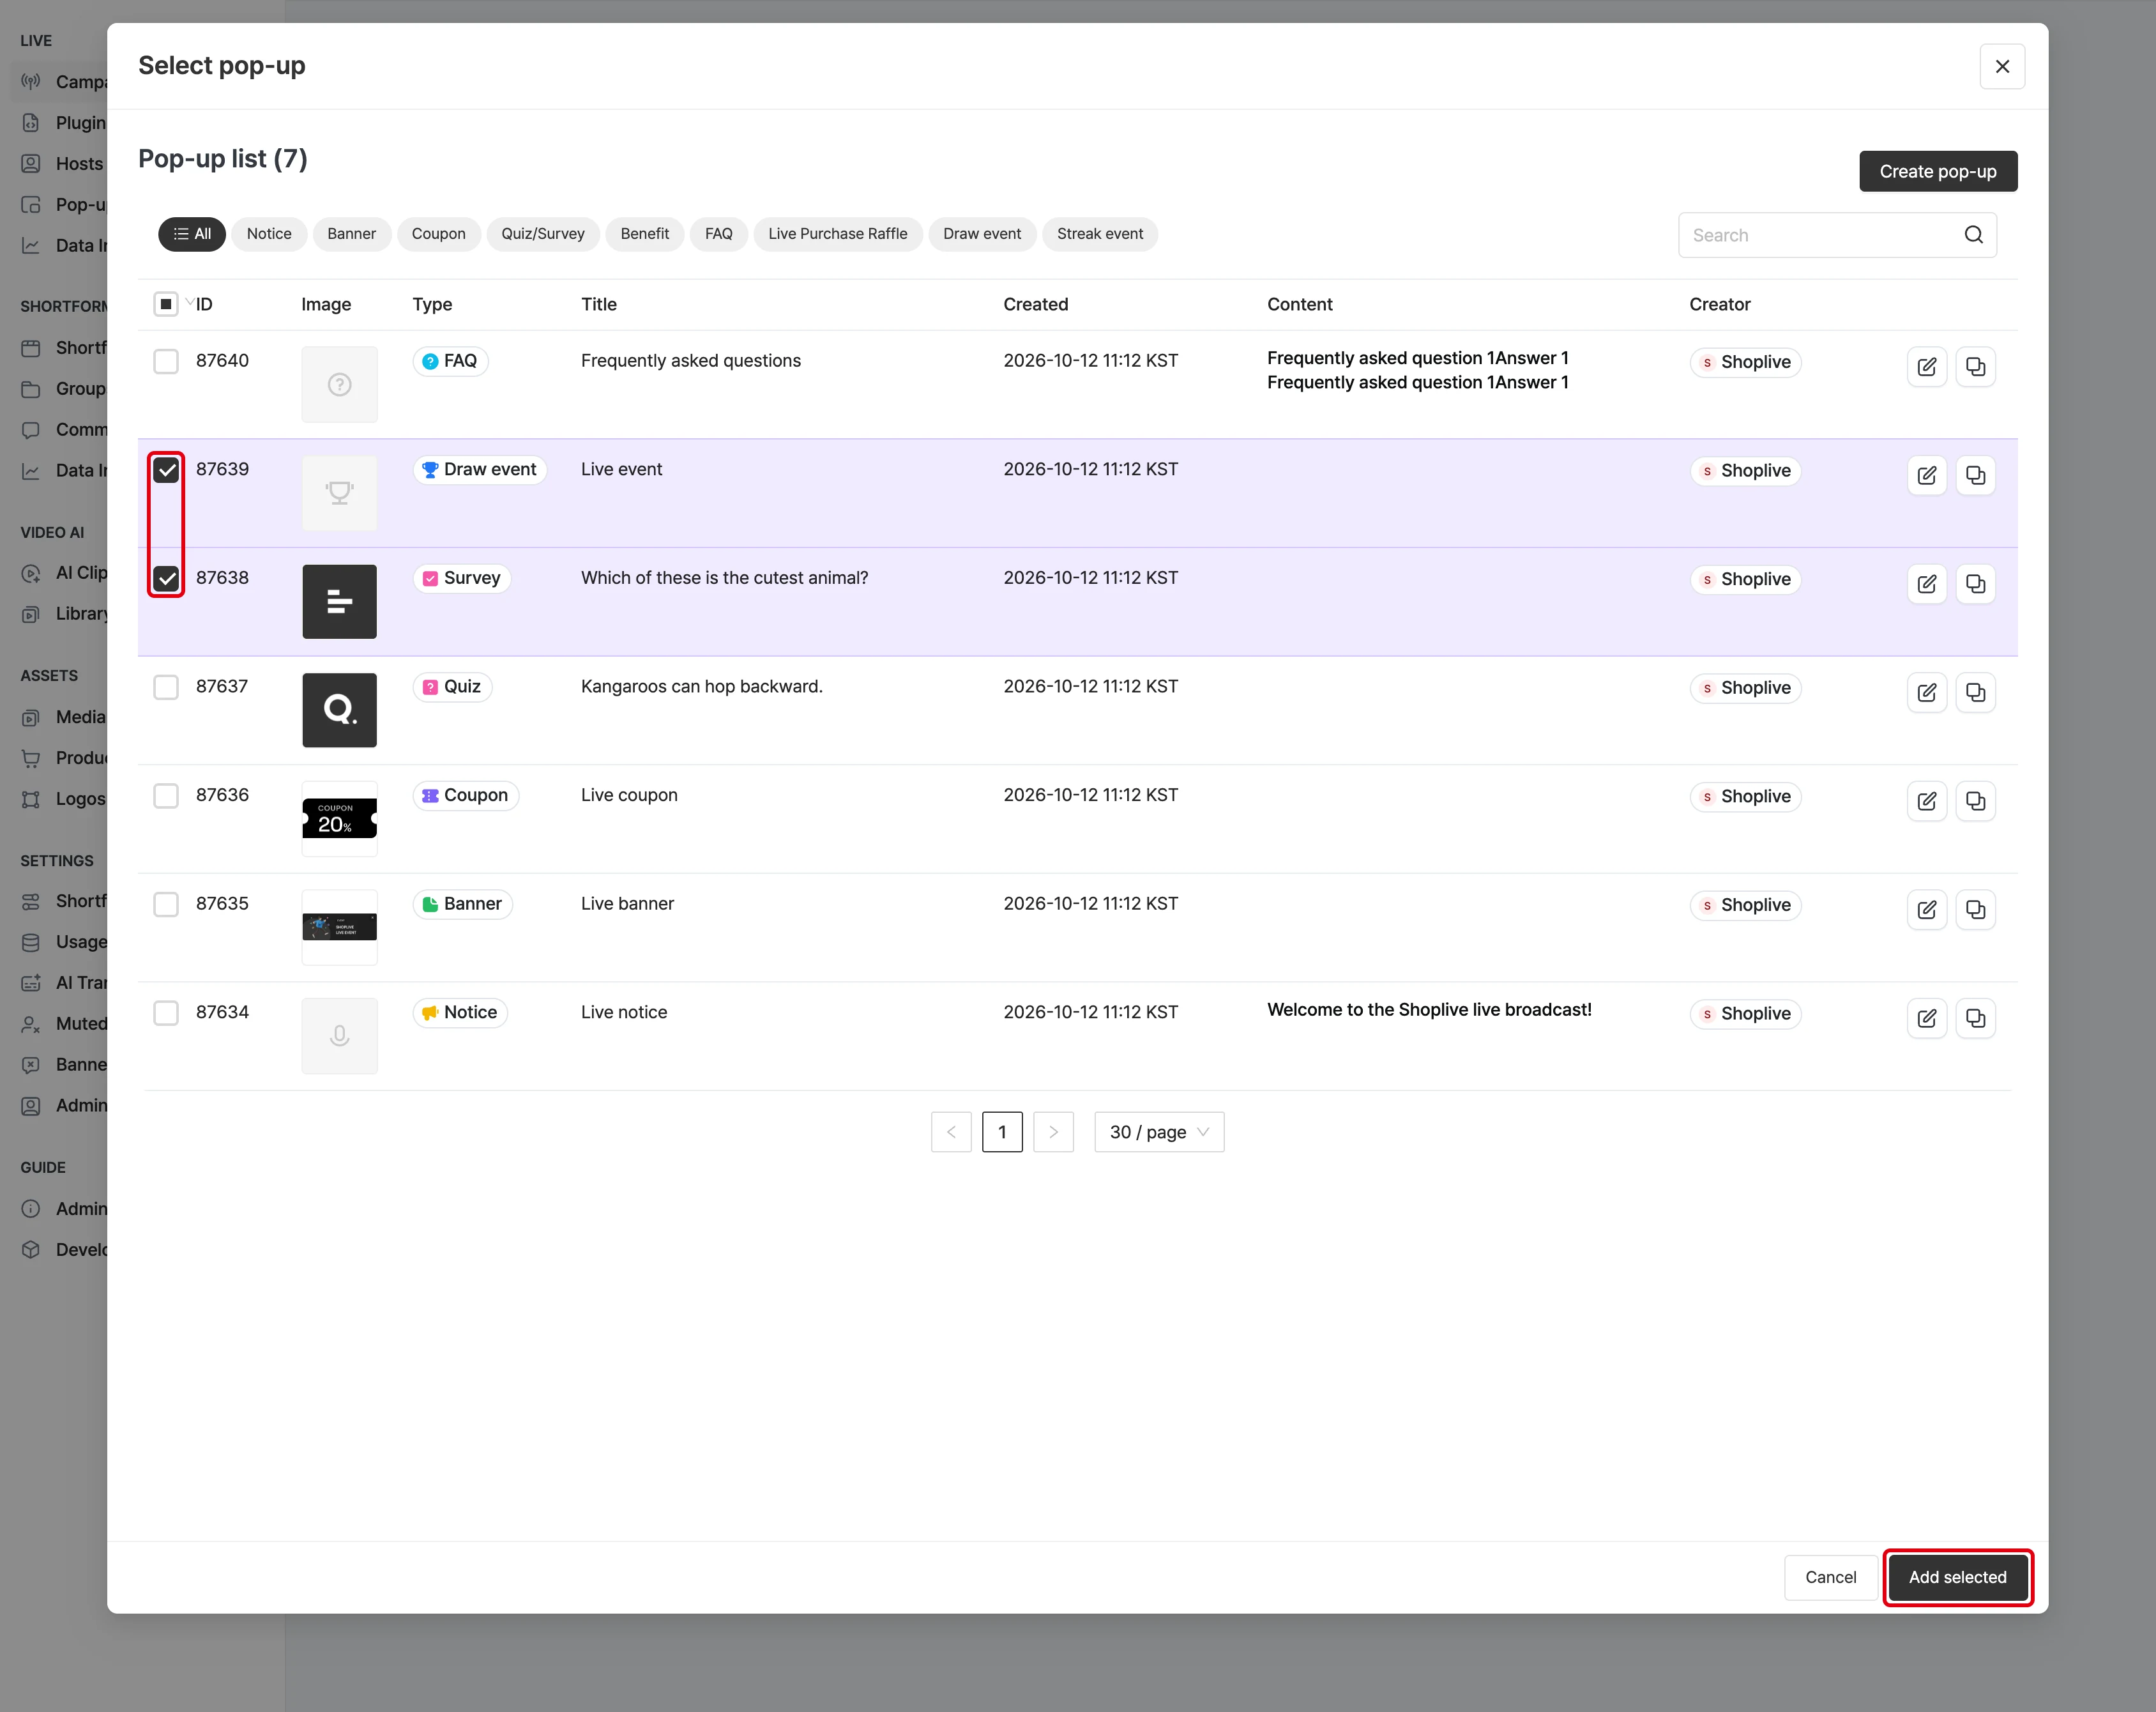Select the Quiz row 87637 checkbox
This screenshot has width=2156, height=1712.
(x=166, y=687)
